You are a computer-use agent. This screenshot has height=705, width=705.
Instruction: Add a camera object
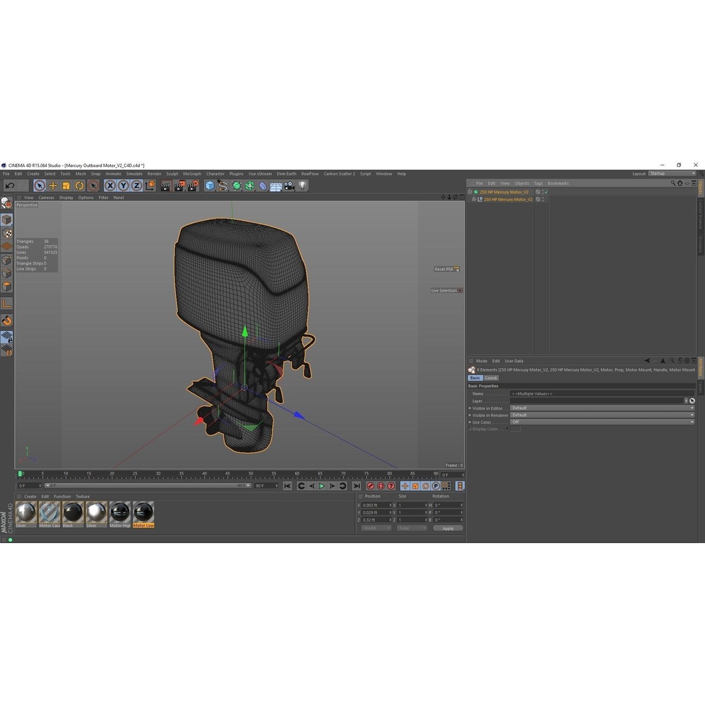(x=289, y=185)
